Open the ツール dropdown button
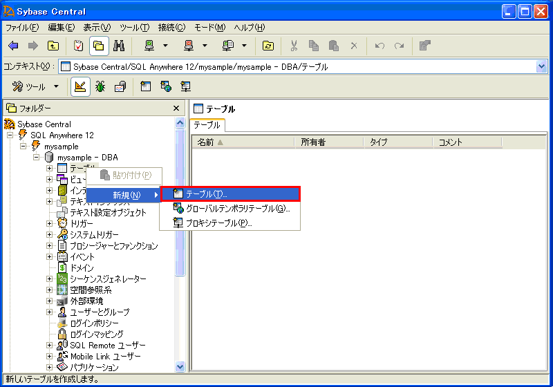Viewport: 553px width, 387px height. point(30,87)
